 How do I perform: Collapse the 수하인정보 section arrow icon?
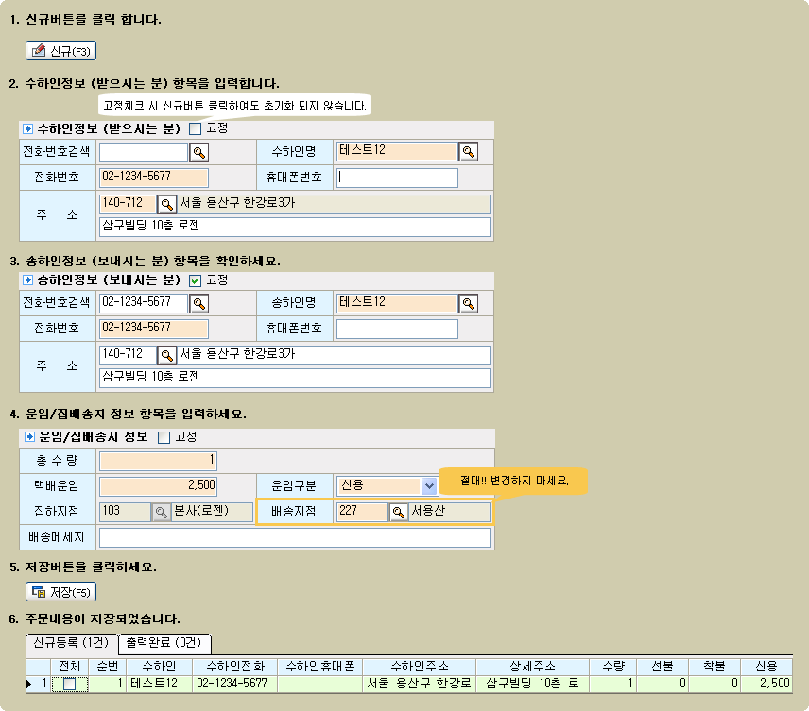27,128
